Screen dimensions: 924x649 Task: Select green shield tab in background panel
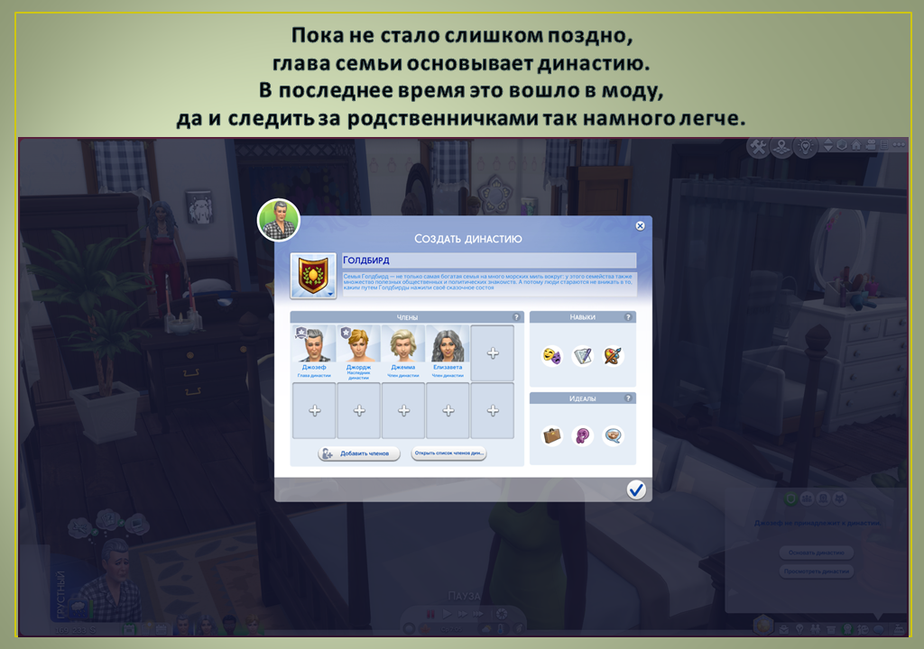pos(790,498)
